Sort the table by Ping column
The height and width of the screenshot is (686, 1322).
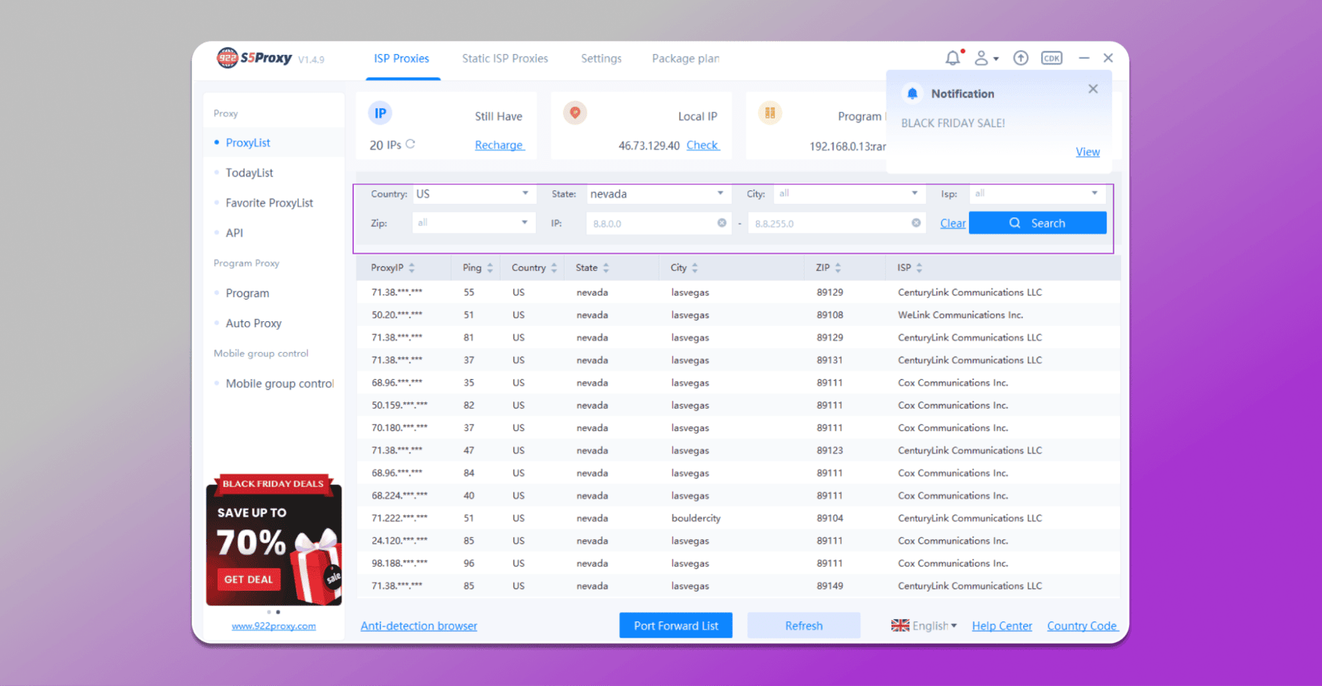[489, 268]
